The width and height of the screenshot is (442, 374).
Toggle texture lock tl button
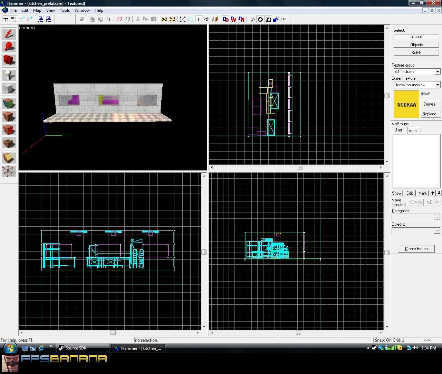tap(199, 19)
